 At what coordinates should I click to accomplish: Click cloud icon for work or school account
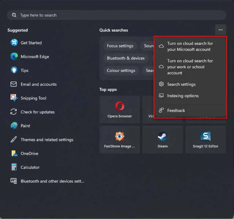coord(161,66)
